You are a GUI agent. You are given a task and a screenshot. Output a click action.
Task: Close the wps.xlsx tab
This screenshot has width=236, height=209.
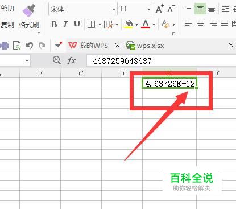(231, 46)
